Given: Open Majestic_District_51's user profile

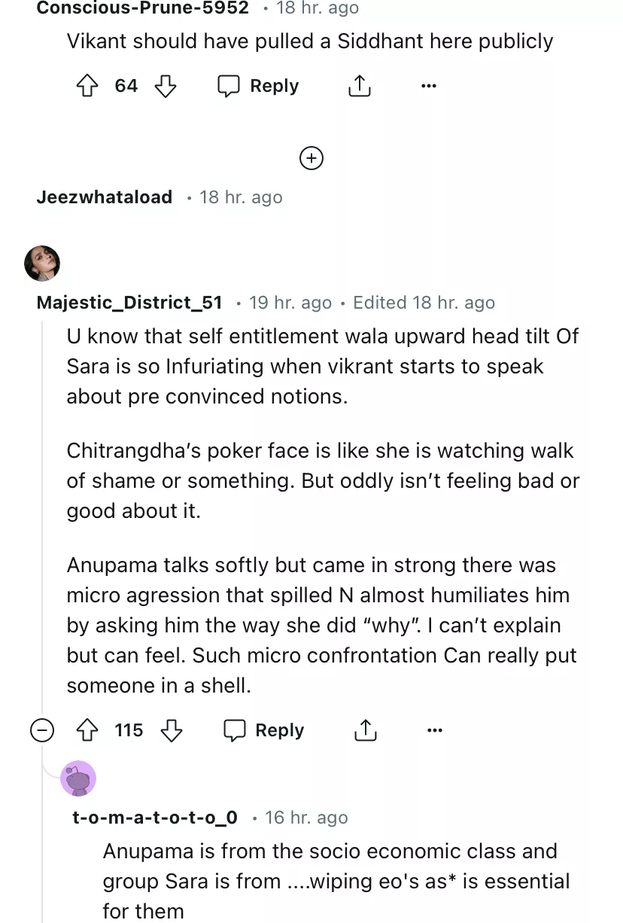Looking at the screenshot, I should (x=129, y=303).
